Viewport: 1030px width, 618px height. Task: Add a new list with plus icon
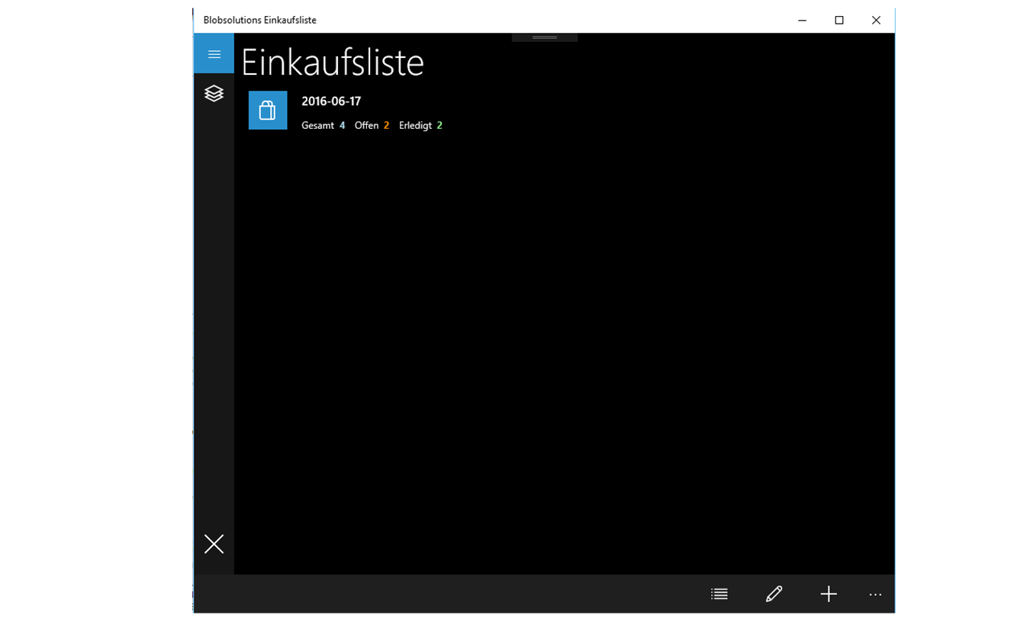[829, 594]
